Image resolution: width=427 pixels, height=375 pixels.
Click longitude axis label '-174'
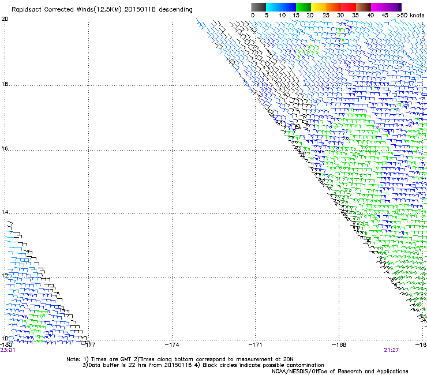[x=172, y=345]
